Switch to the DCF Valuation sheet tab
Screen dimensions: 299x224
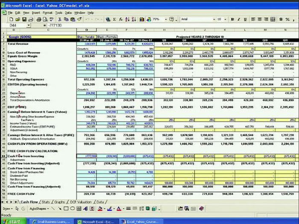point(81,202)
